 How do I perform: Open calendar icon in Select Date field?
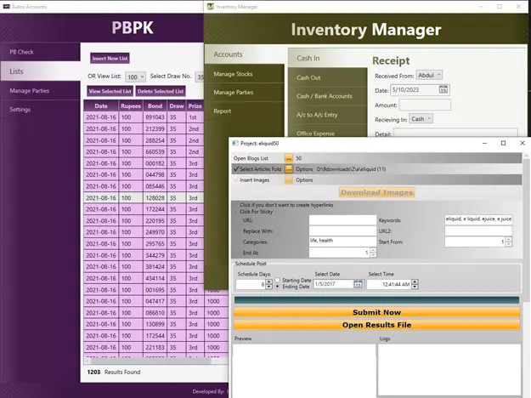358,284
